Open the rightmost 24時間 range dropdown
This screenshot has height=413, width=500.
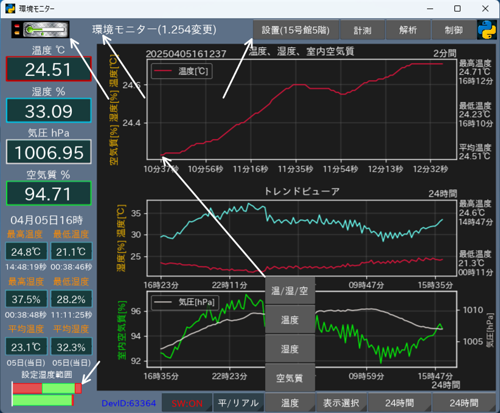pos(464,403)
